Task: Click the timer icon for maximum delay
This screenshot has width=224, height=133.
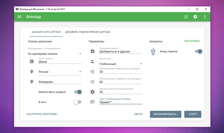Action: point(93,82)
